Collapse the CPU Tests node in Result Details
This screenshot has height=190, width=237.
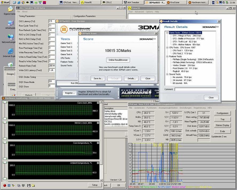pyautogui.click(x=167, y=48)
